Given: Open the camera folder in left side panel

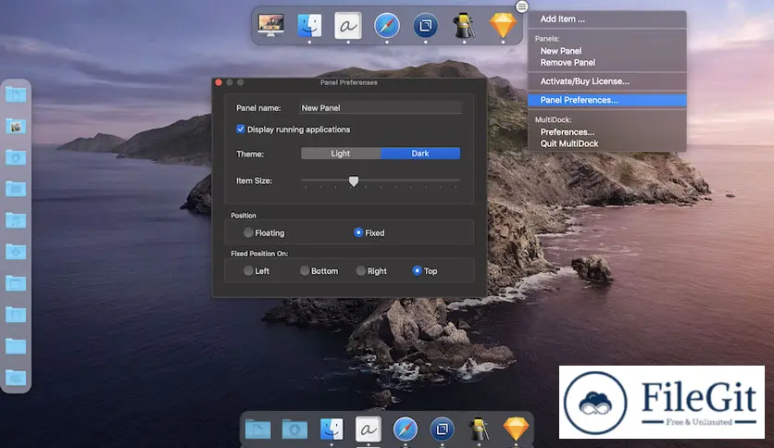Looking at the screenshot, I should pos(16,189).
